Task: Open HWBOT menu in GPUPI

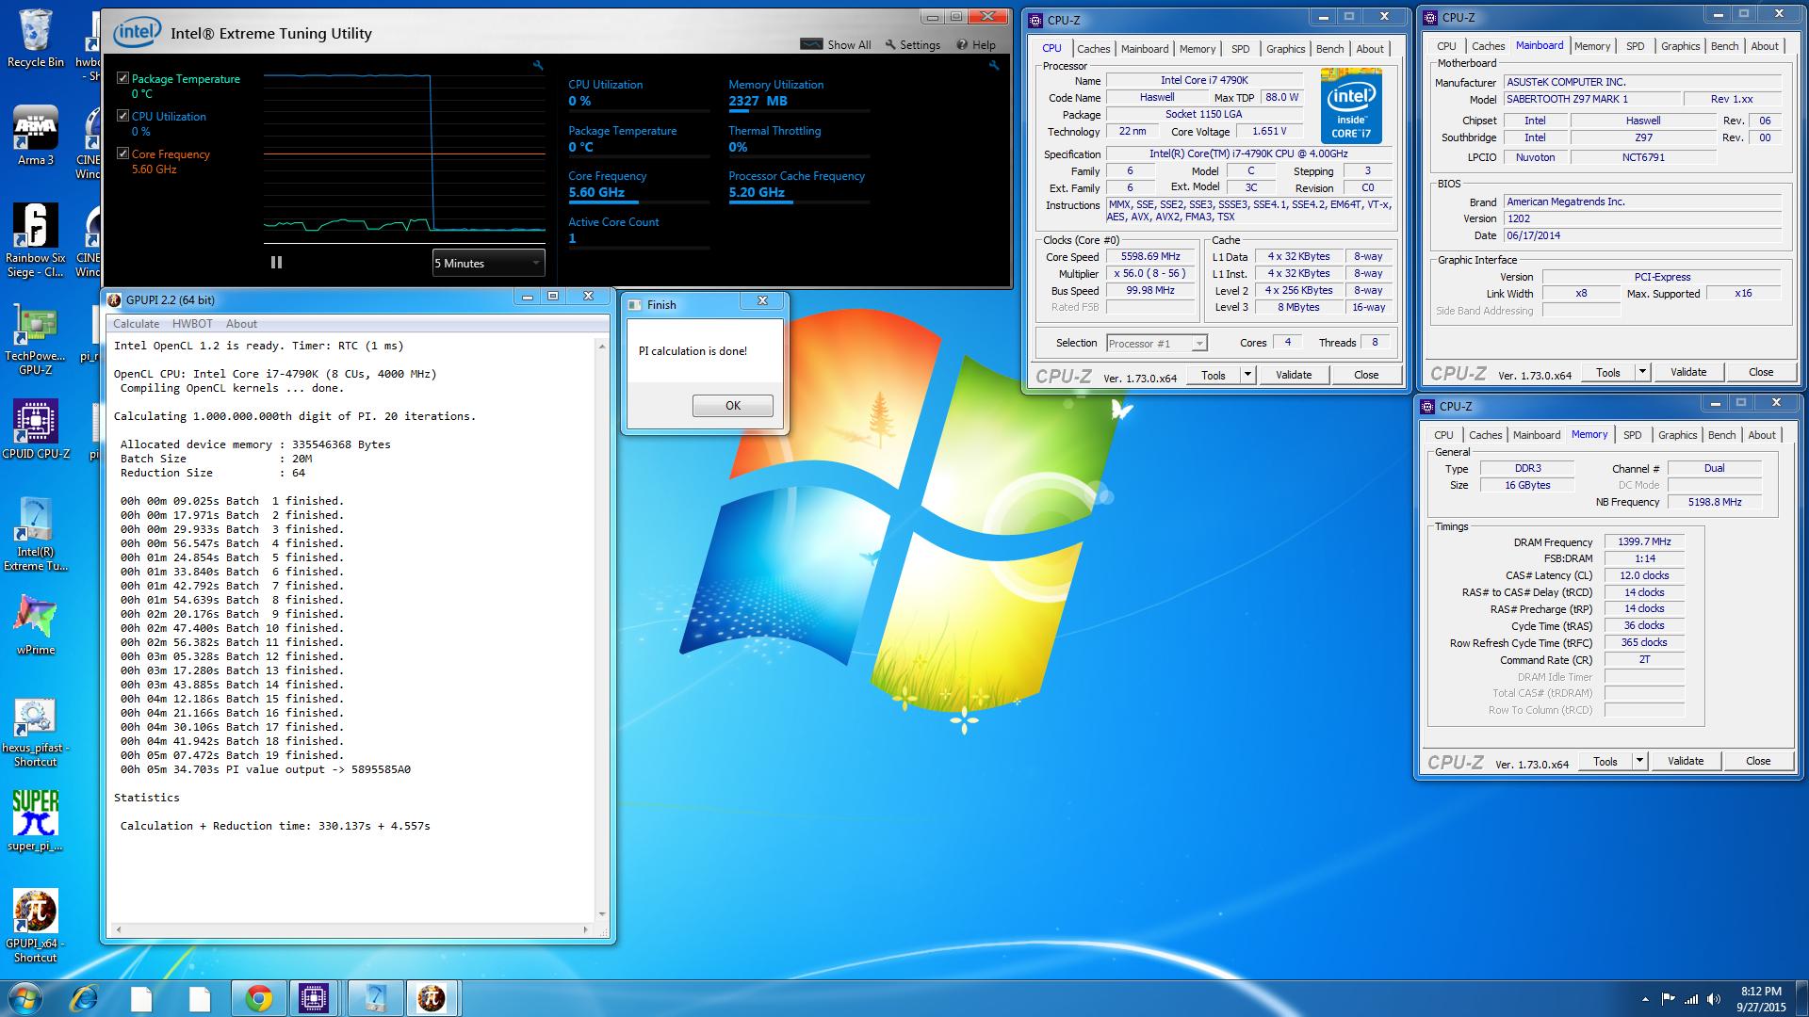Action: (x=192, y=323)
